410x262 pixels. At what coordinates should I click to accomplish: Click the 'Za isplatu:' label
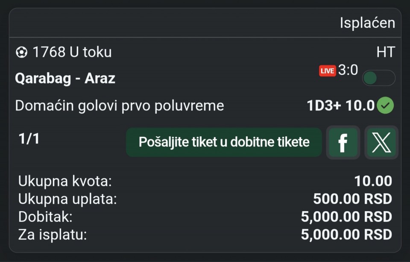click(x=53, y=235)
